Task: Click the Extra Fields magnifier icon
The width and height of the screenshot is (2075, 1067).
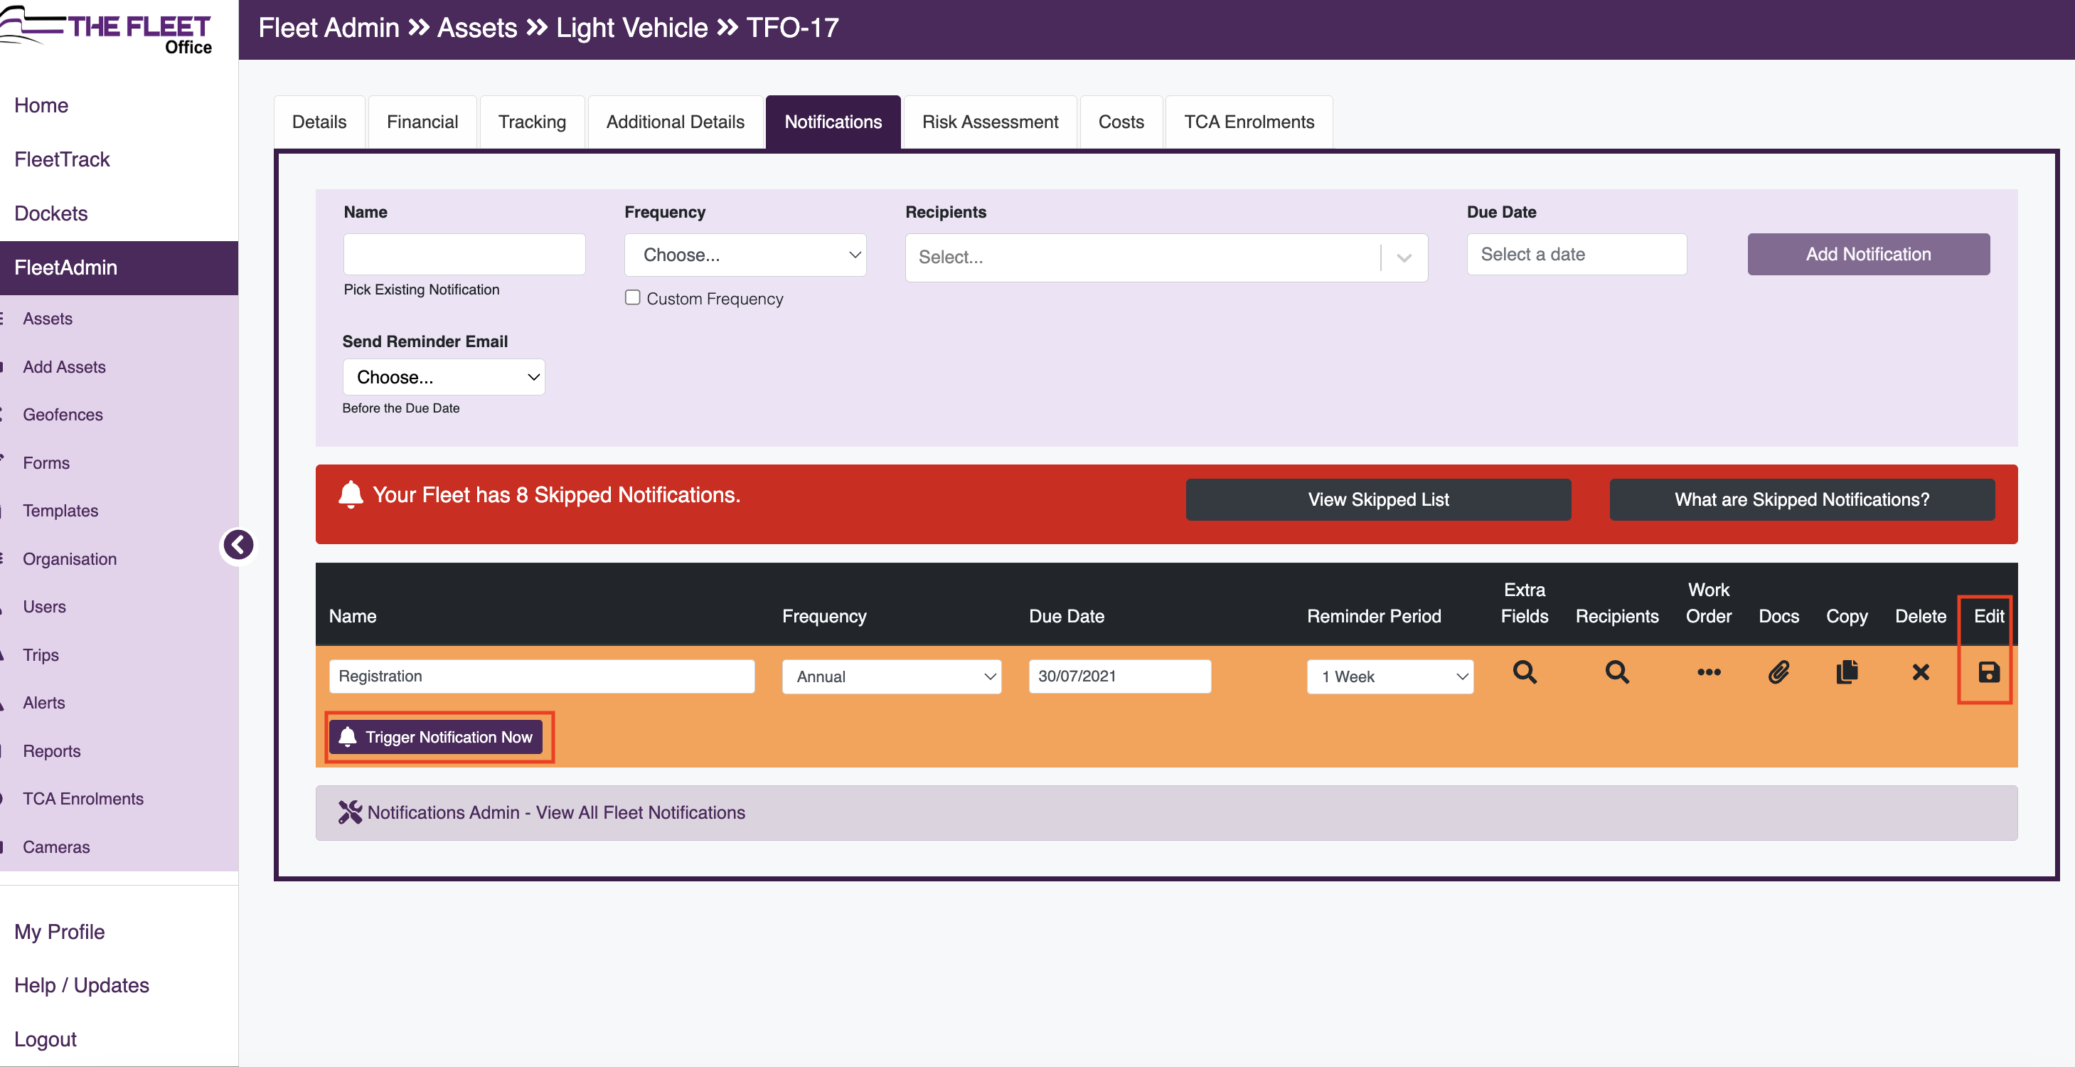Action: click(1524, 672)
